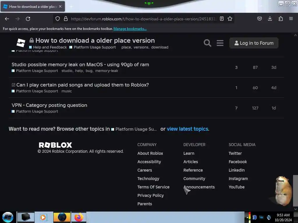Open Articles developer link
Viewport: 298px width, 223px height.
click(191, 162)
